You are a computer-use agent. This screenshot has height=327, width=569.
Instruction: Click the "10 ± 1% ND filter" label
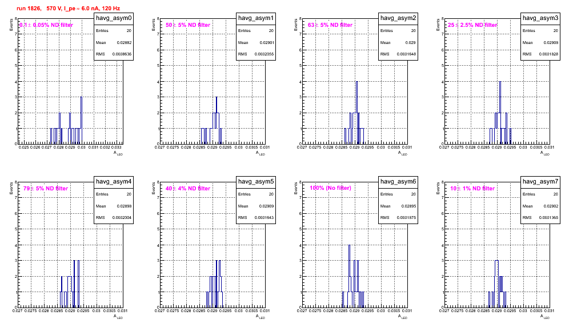tap(472, 189)
